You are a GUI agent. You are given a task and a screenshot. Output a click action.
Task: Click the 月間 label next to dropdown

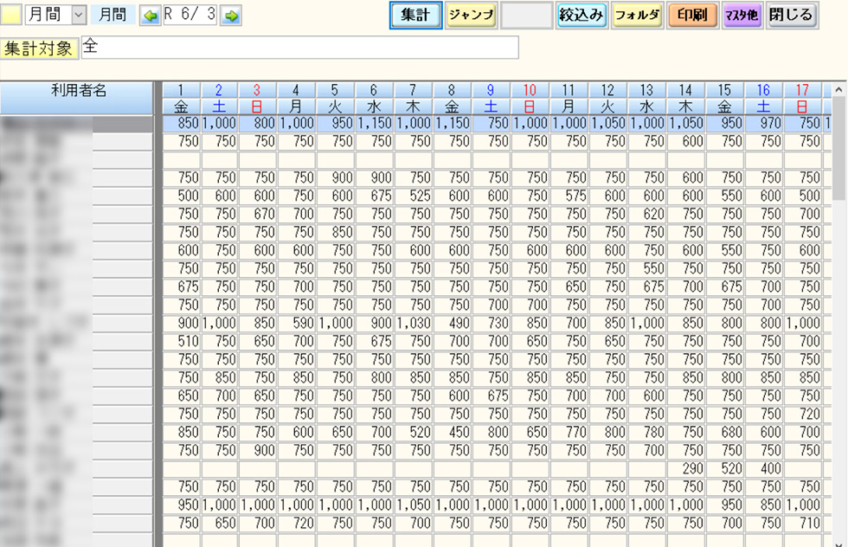coord(112,16)
